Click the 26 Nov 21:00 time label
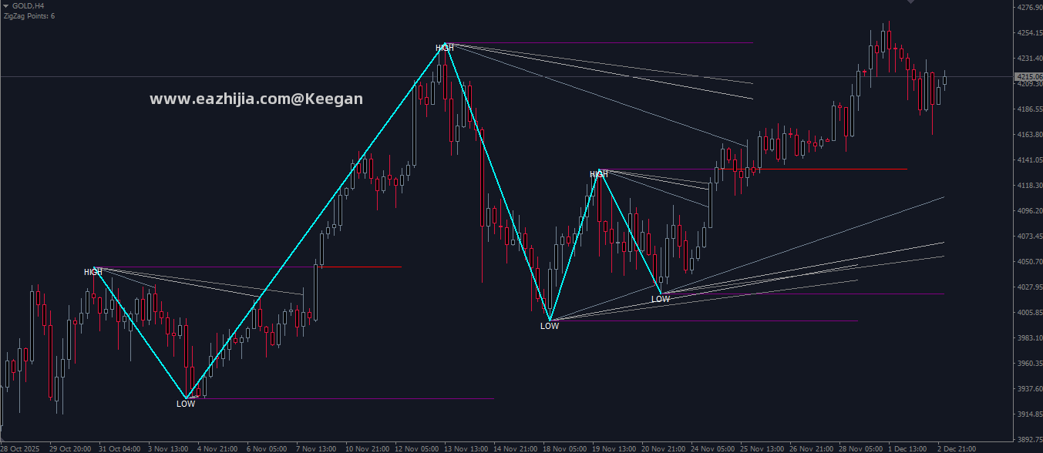The image size is (1043, 453). [x=811, y=448]
